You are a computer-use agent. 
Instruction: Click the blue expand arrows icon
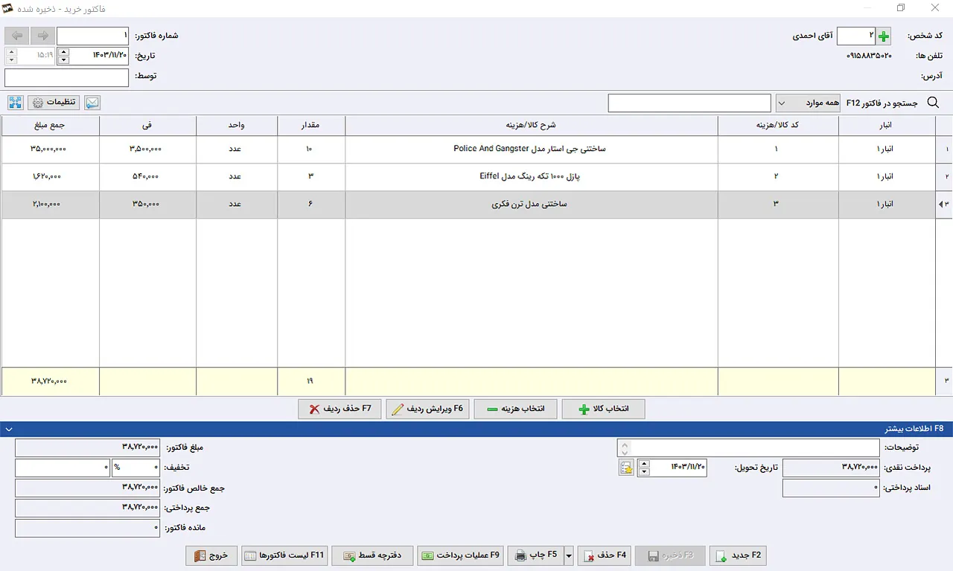coord(16,103)
